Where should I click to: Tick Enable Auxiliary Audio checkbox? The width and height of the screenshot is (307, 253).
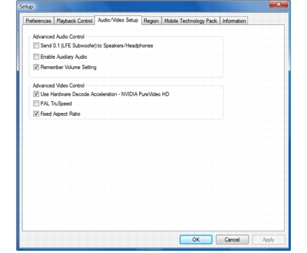[36, 56]
